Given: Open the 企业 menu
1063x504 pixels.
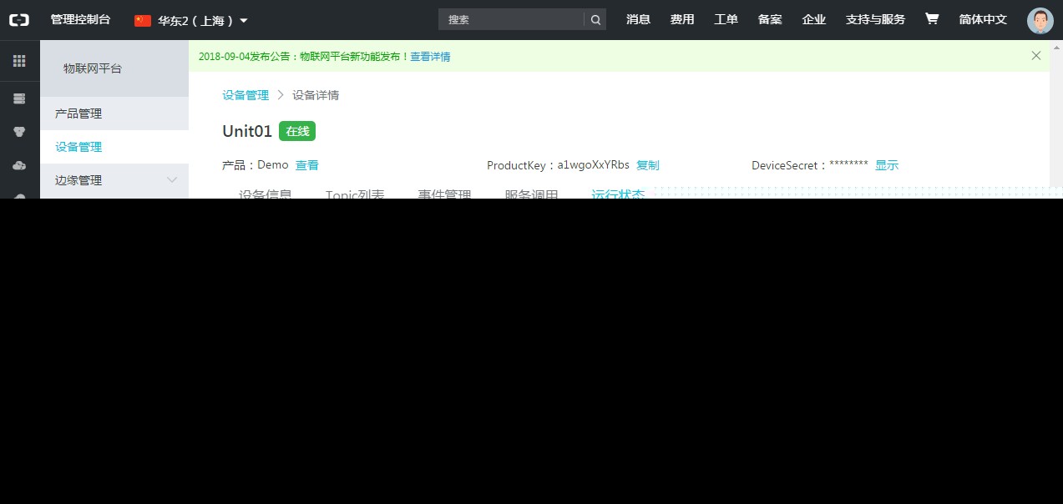Looking at the screenshot, I should coord(813,19).
